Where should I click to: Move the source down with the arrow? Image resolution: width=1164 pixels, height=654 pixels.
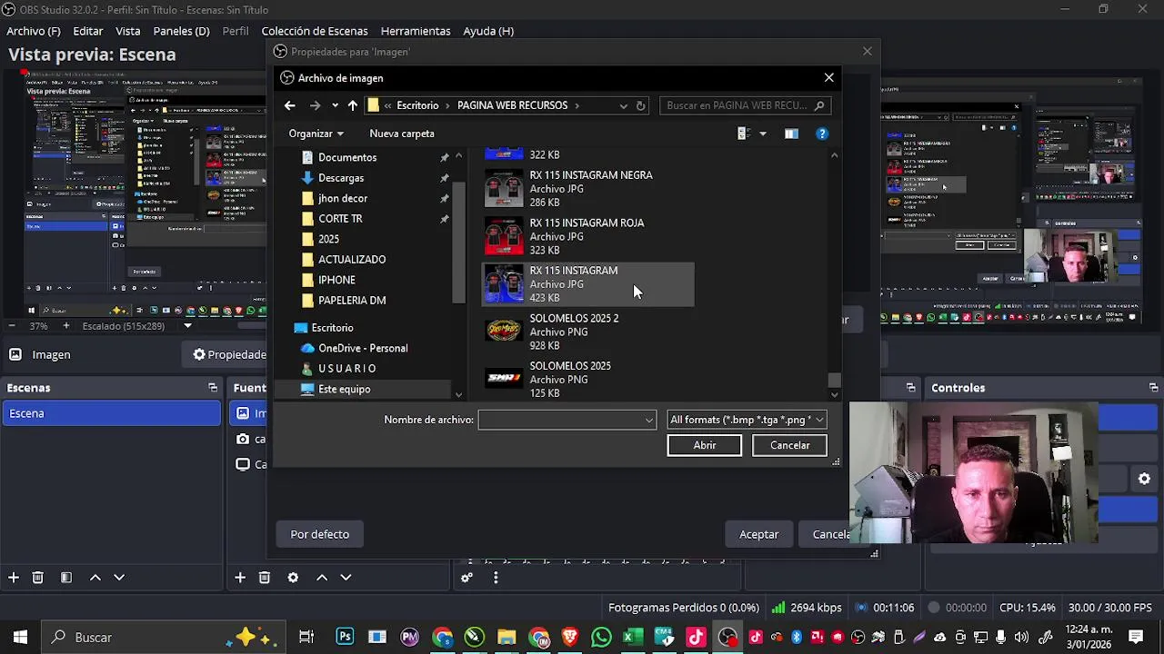coord(346,578)
